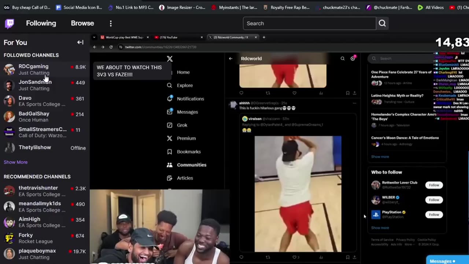Open Davo's channel
The image size is (469, 264).
pos(45,101)
